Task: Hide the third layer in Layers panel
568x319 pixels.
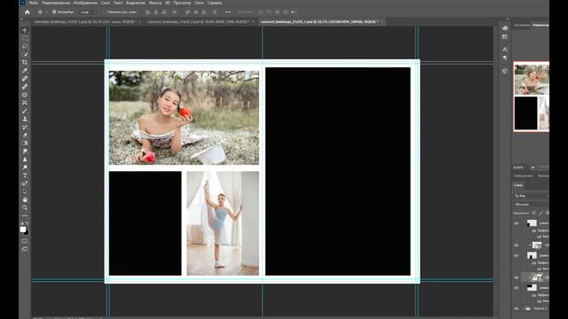Action: pyautogui.click(x=517, y=256)
